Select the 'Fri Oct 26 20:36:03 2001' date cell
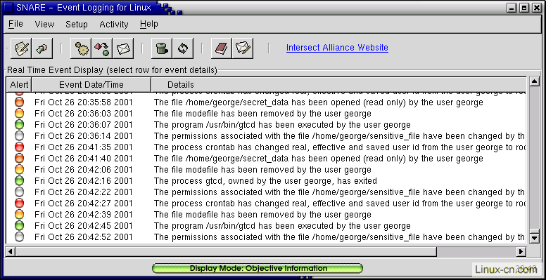This screenshot has width=546, height=280. (x=84, y=113)
